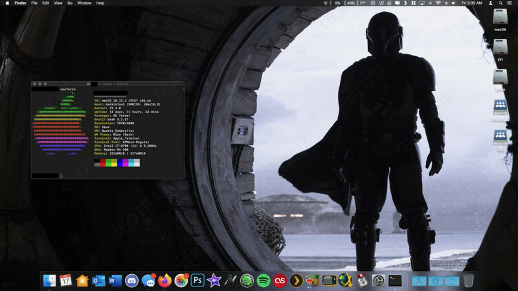Open the Edit menu
518x291 pixels.
coord(45,3)
